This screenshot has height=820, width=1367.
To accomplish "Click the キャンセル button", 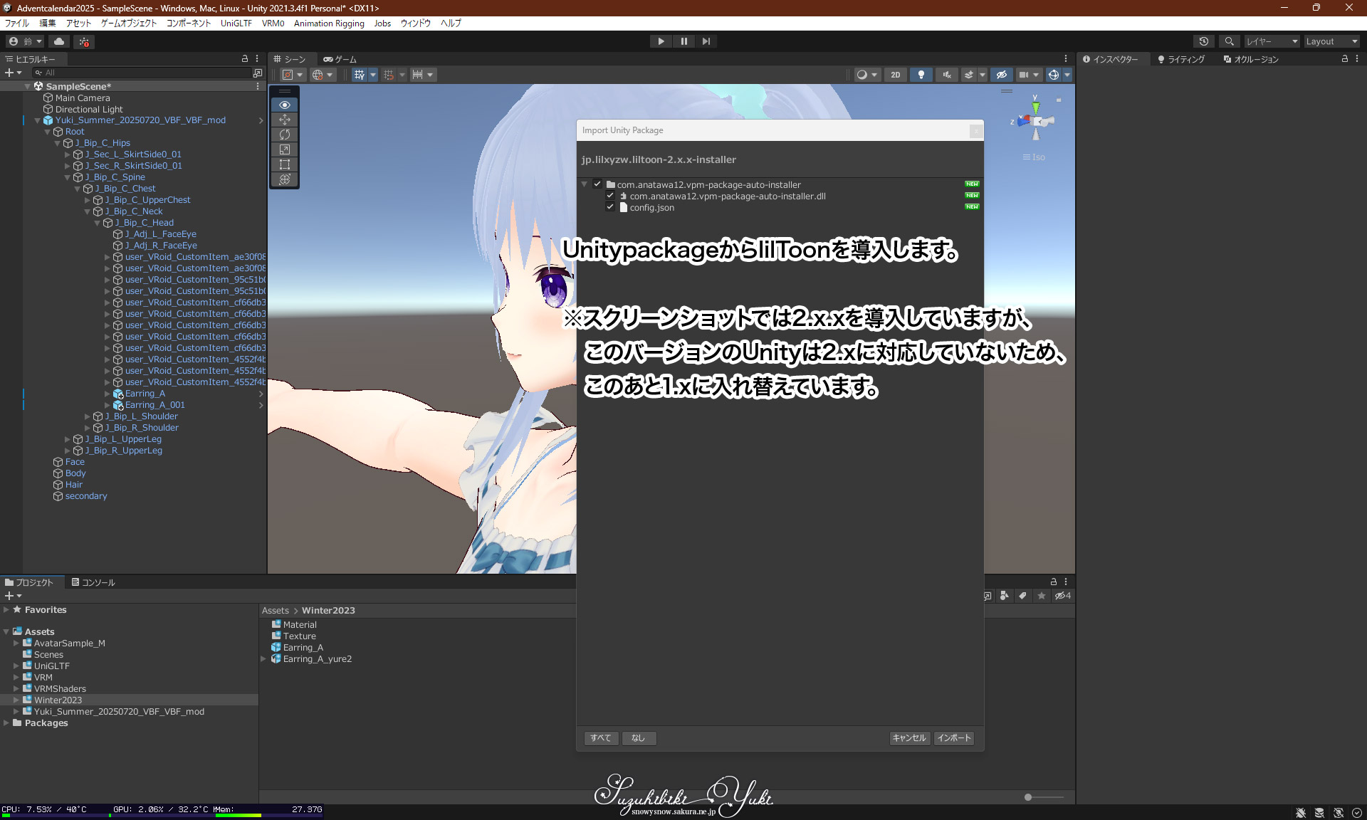I will pos(909,738).
